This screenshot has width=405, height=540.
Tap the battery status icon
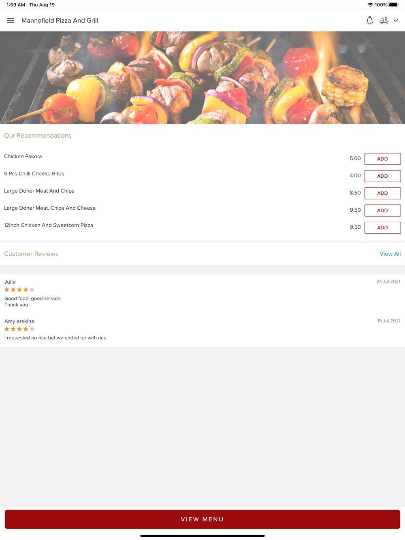click(x=394, y=5)
